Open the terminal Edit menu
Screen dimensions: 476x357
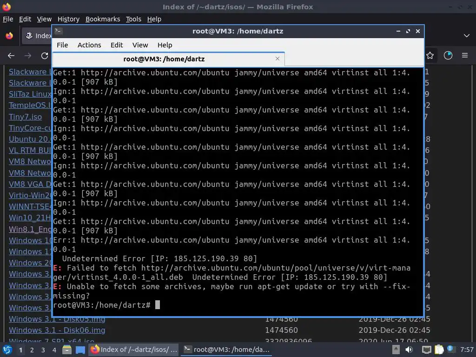[117, 45]
